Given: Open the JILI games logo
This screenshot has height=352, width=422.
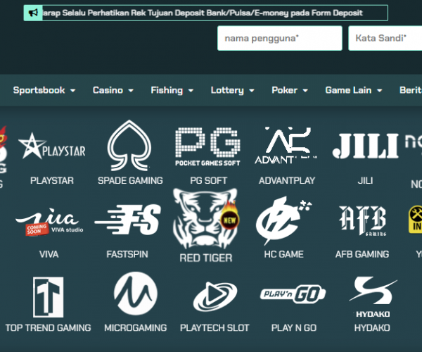Looking at the screenshot, I should click(365, 146).
